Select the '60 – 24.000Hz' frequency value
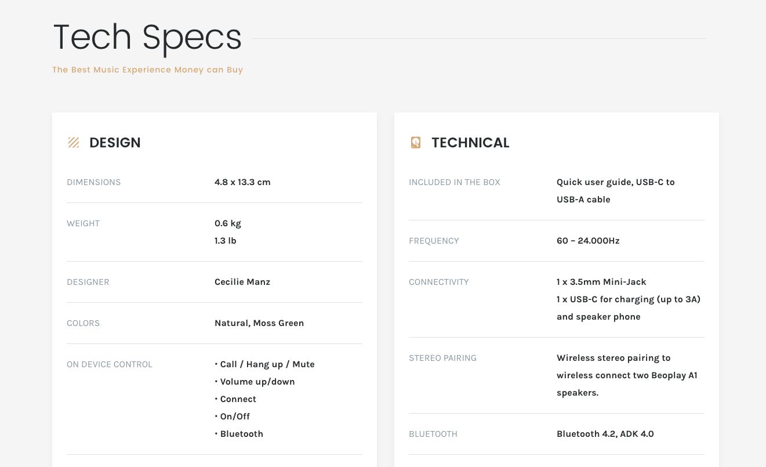 click(588, 241)
